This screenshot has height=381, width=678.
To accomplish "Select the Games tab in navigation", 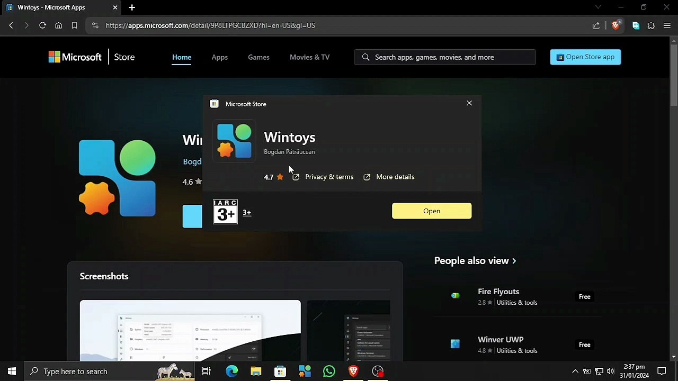I will point(258,57).
